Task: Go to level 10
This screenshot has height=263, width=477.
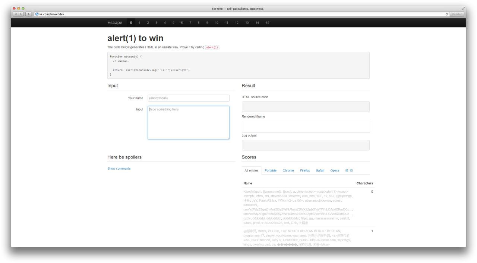Action: [217, 23]
